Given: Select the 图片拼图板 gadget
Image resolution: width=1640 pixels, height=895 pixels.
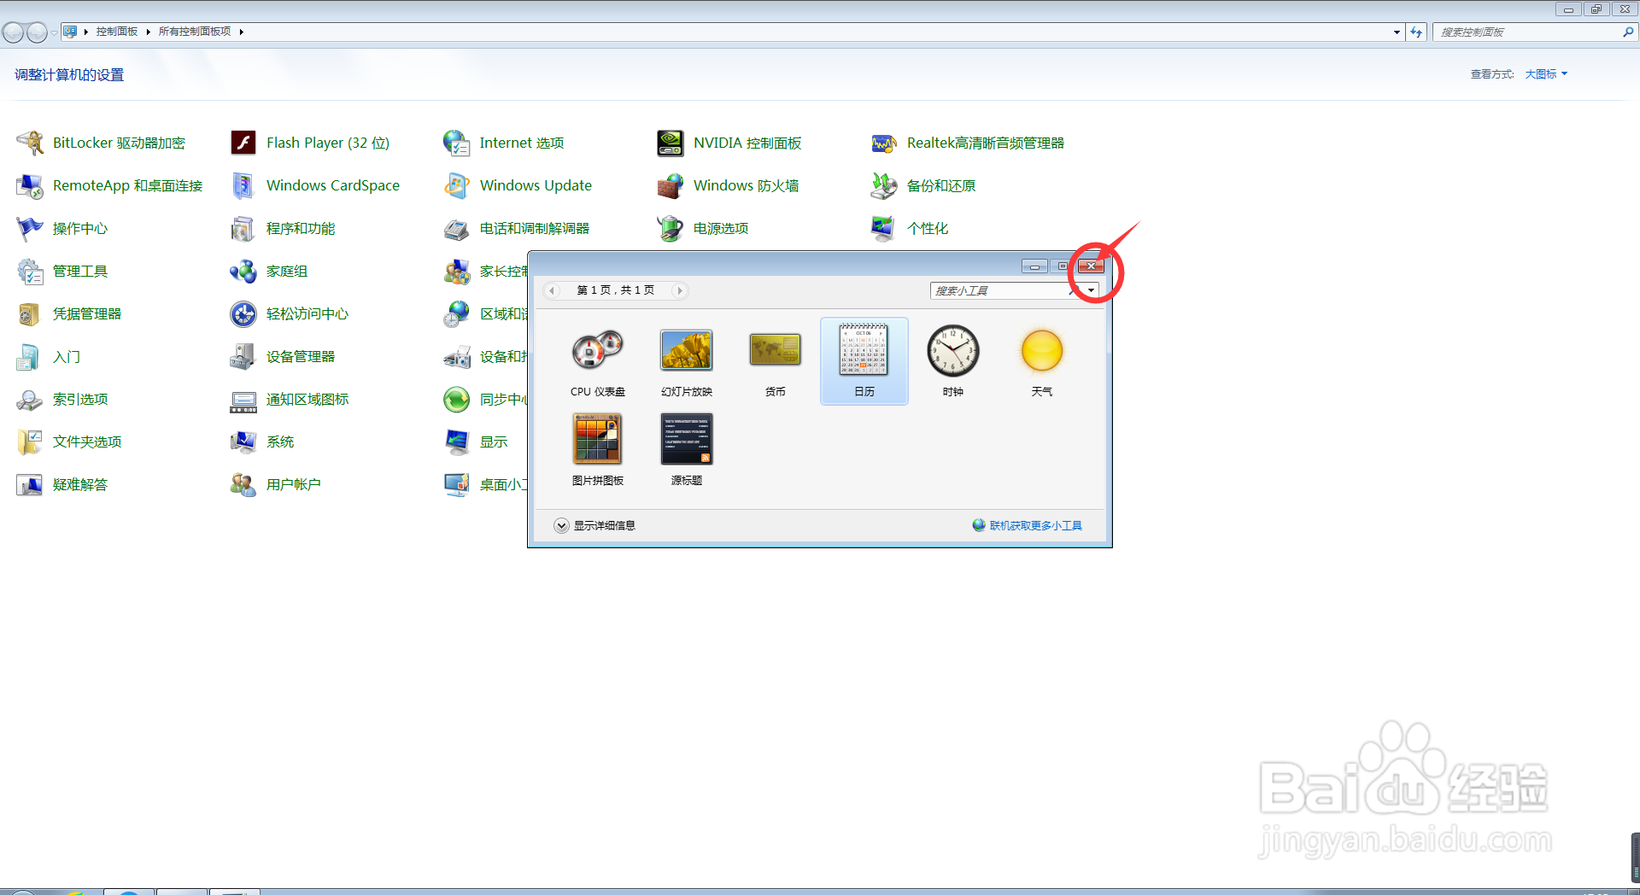Looking at the screenshot, I should pyautogui.click(x=598, y=450).
